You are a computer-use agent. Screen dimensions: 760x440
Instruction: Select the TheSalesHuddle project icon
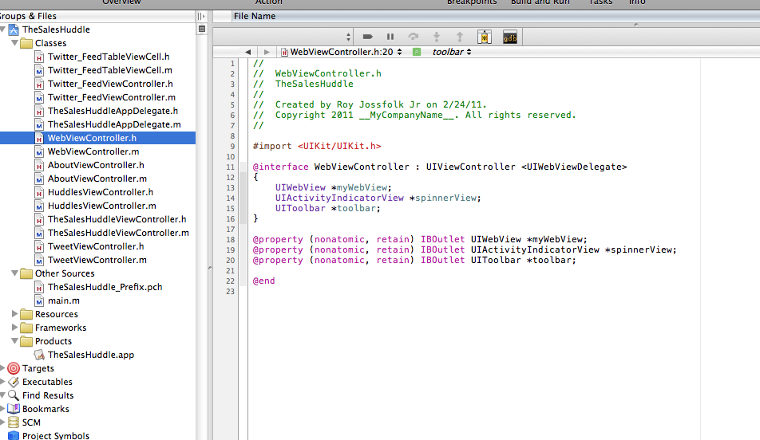coord(14,29)
